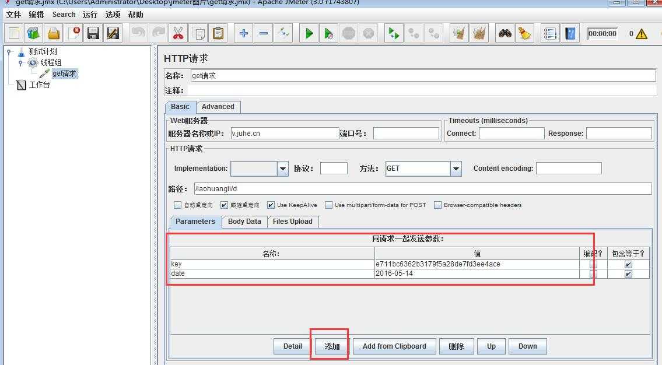Open the Search menu

tap(64, 15)
